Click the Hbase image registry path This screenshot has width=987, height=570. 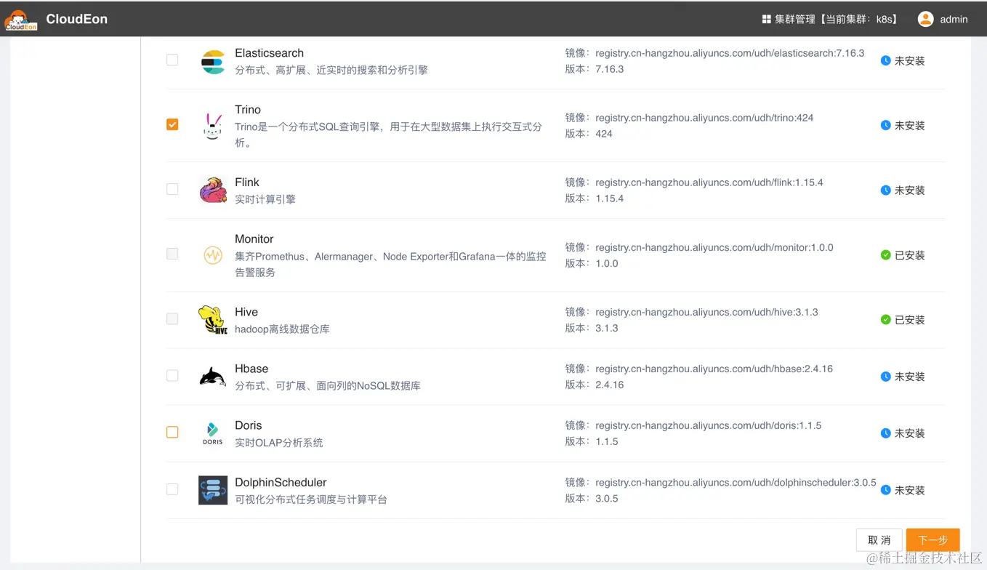714,369
